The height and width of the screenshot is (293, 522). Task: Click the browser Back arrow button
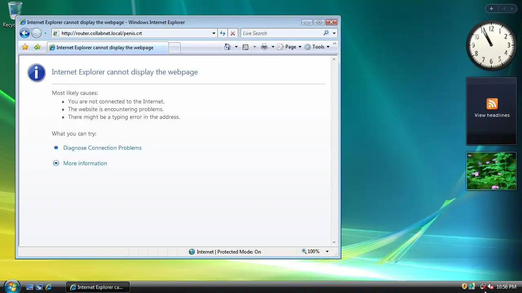point(25,33)
